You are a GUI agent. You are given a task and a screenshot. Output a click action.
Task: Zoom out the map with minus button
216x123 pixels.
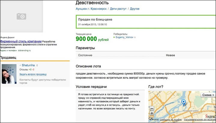click(x=151, y=108)
